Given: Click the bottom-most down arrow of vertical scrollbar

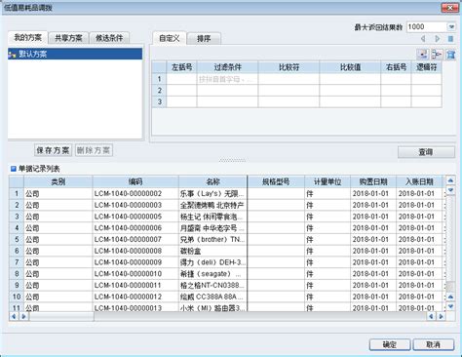Looking at the screenshot, I should [x=450, y=306].
